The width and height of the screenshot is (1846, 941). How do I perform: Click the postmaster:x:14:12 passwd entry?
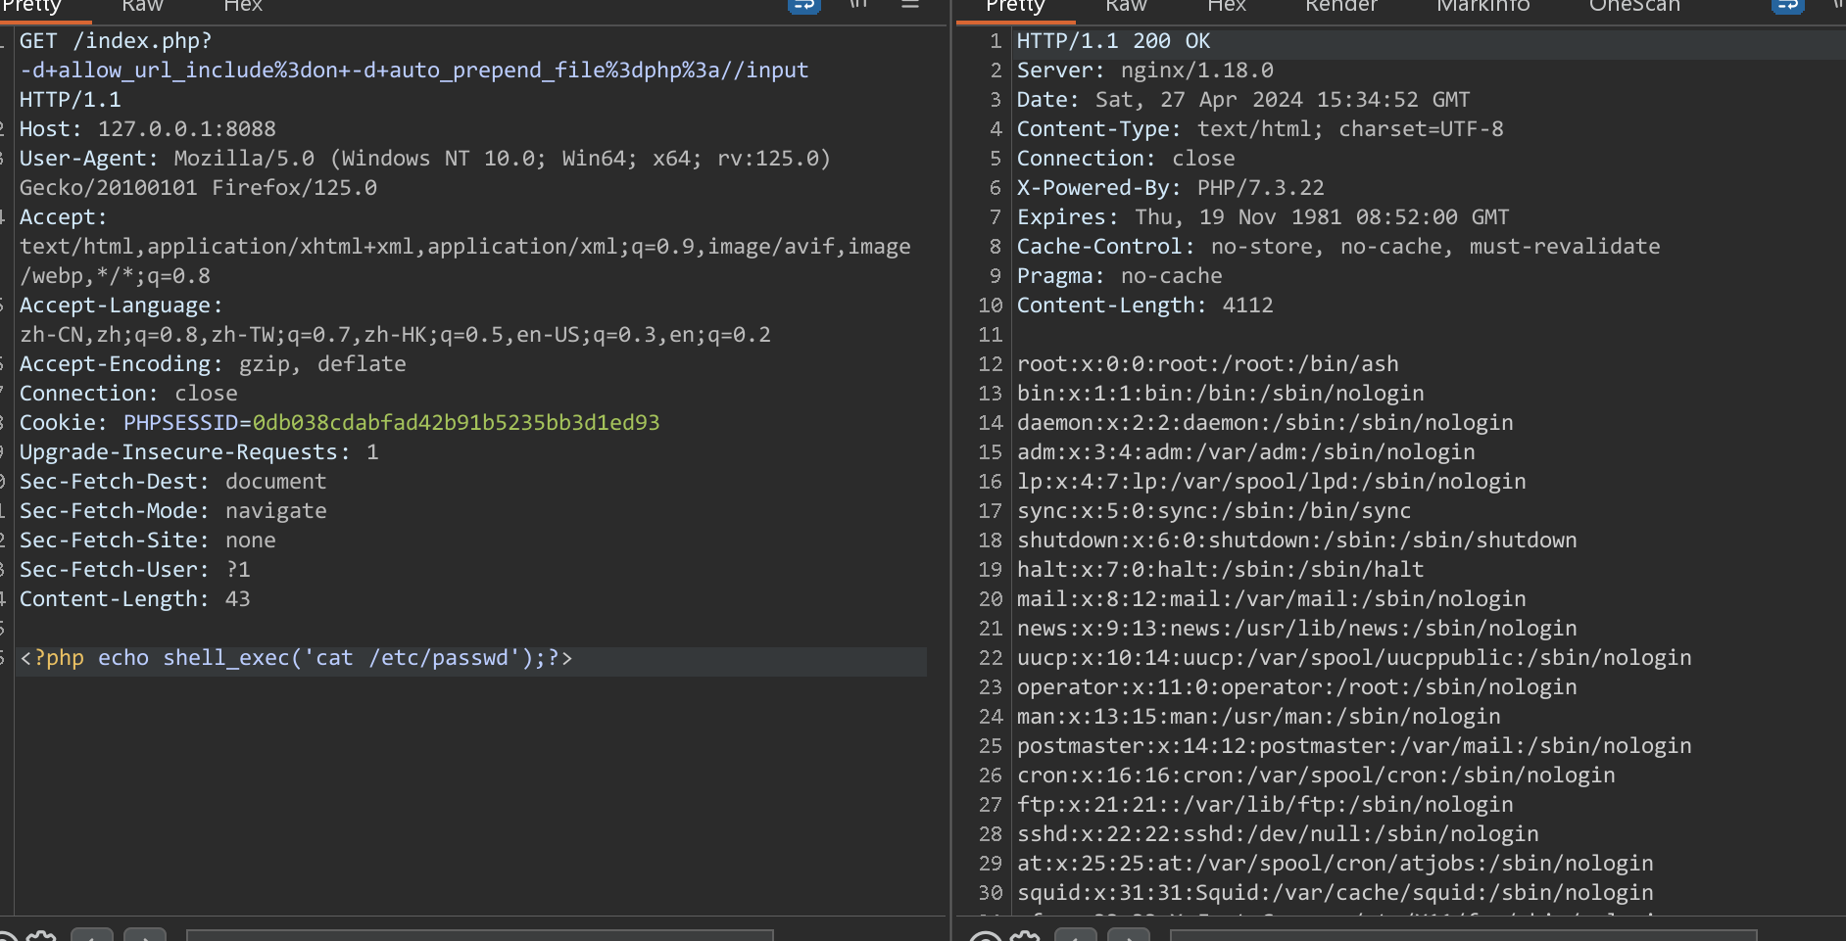(x=1354, y=746)
